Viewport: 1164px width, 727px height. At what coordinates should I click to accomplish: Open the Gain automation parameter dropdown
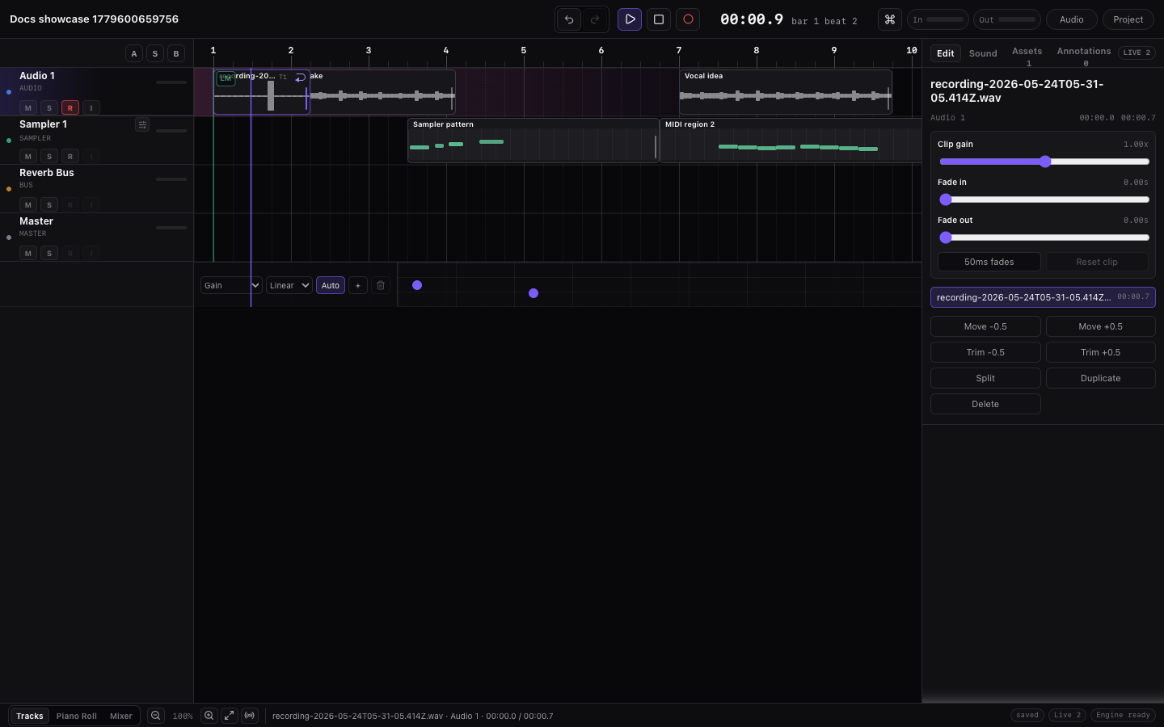pyautogui.click(x=231, y=285)
